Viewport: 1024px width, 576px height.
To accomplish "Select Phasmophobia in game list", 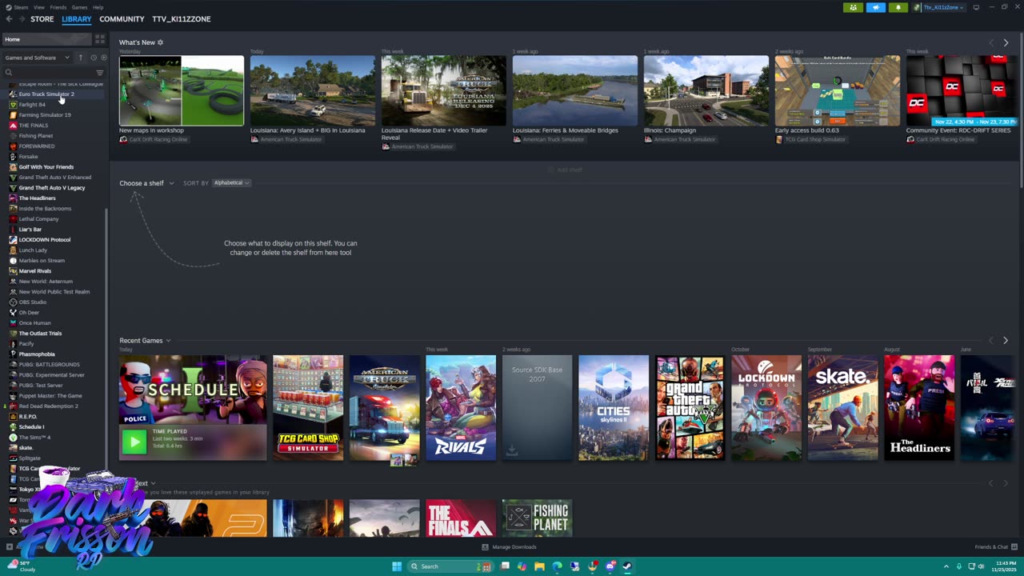I will (37, 354).
